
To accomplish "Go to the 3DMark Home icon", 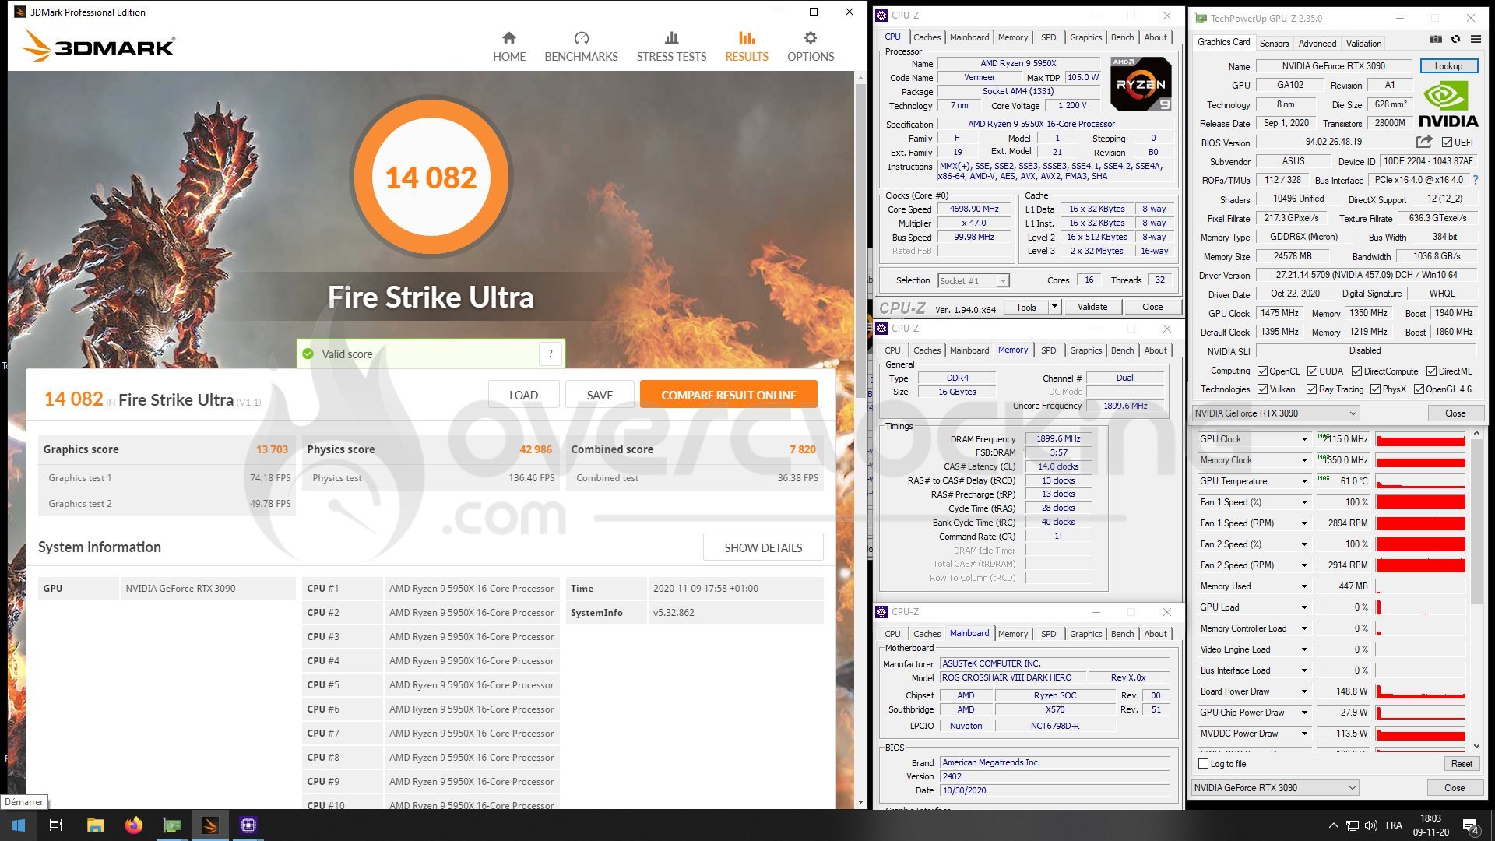I will (509, 38).
